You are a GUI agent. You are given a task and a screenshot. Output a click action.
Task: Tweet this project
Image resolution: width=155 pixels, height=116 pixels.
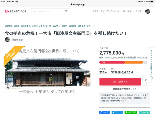click(x=117, y=112)
